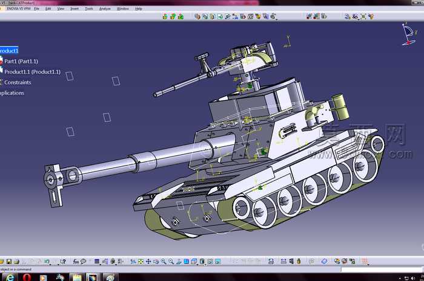Screen dimensions: 424x281
Task: Click the Fit All In icon
Action: point(141,261)
